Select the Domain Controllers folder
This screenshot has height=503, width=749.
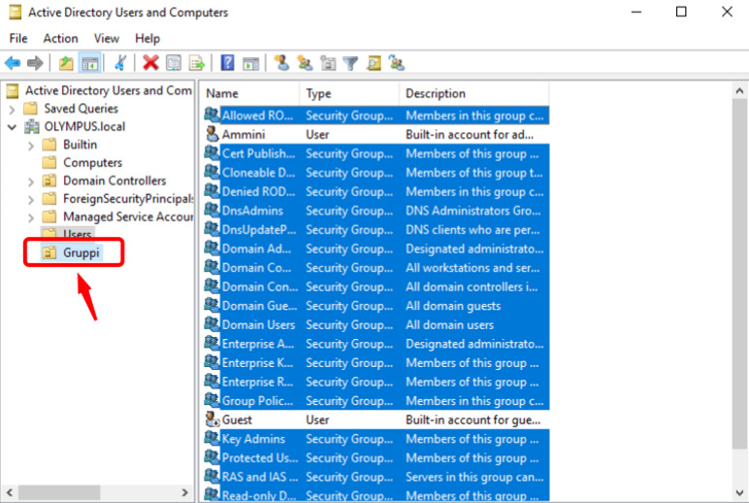[114, 181]
